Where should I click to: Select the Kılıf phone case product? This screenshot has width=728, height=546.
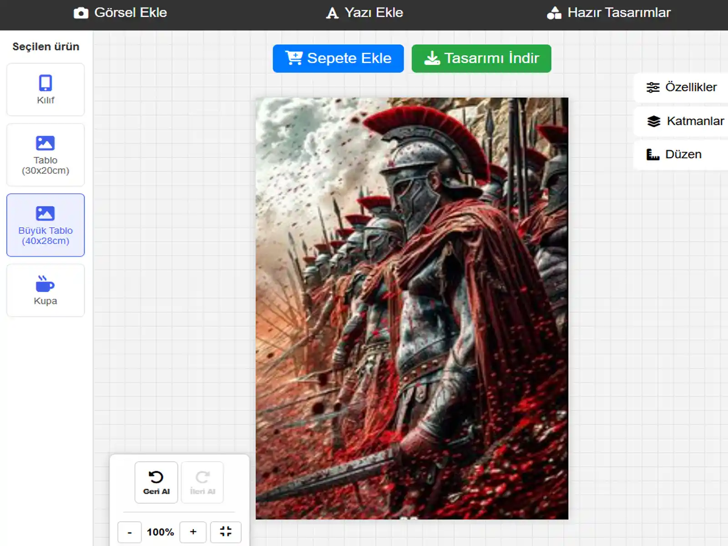coord(45,90)
